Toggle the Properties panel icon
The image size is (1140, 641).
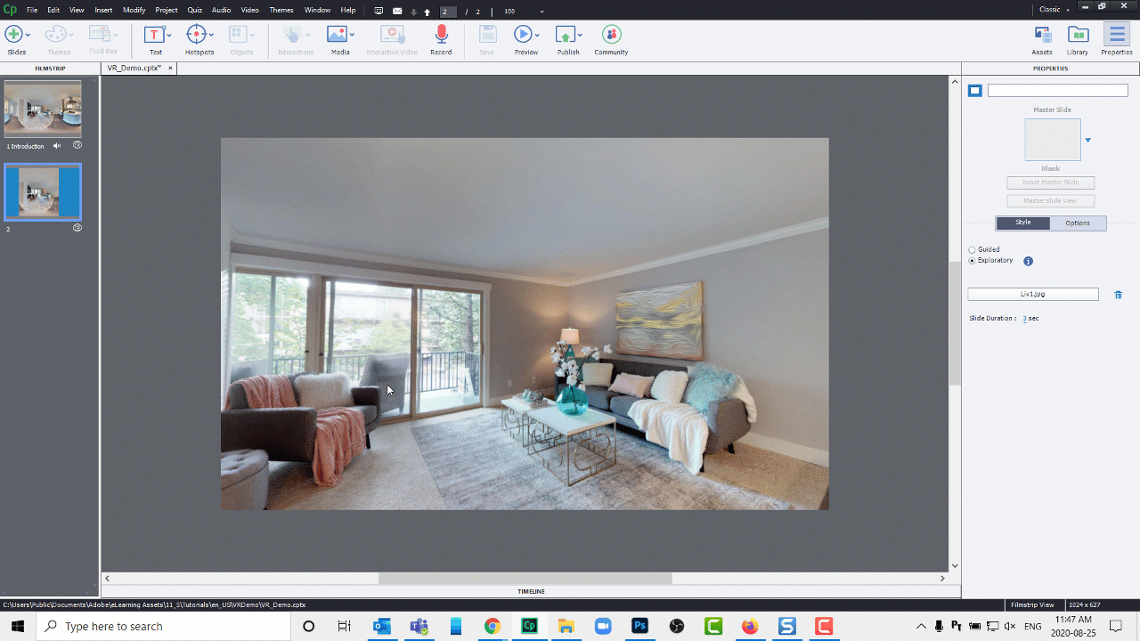tap(1116, 34)
